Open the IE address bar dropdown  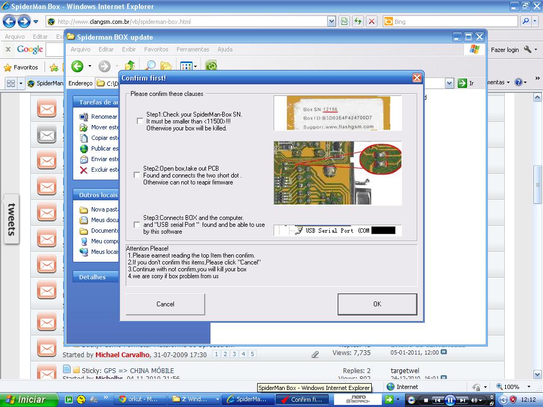(x=331, y=21)
